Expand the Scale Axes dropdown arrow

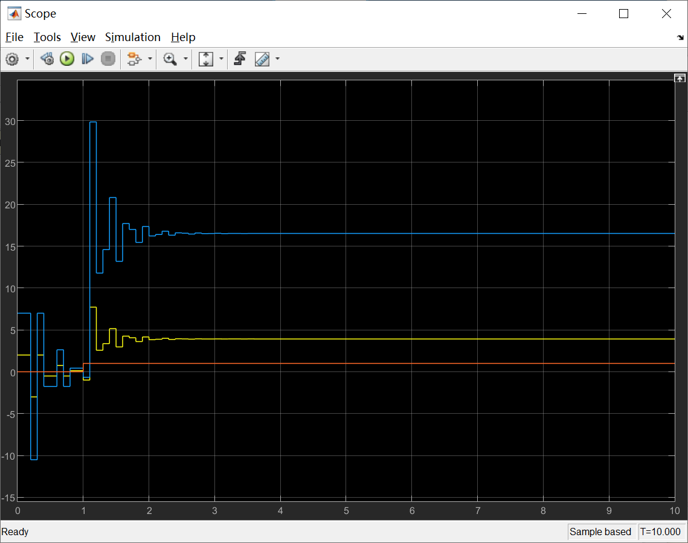[221, 59]
